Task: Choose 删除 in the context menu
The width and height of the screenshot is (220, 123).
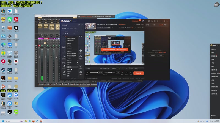Action: pyautogui.click(x=68, y=76)
